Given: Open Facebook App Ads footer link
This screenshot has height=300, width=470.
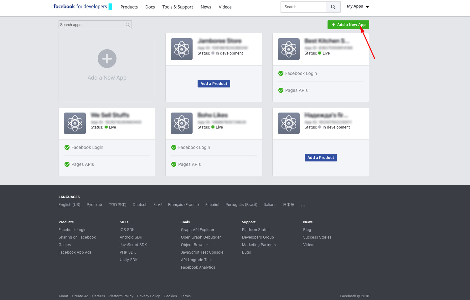Looking at the screenshot, I should click(x=75, y=252).
